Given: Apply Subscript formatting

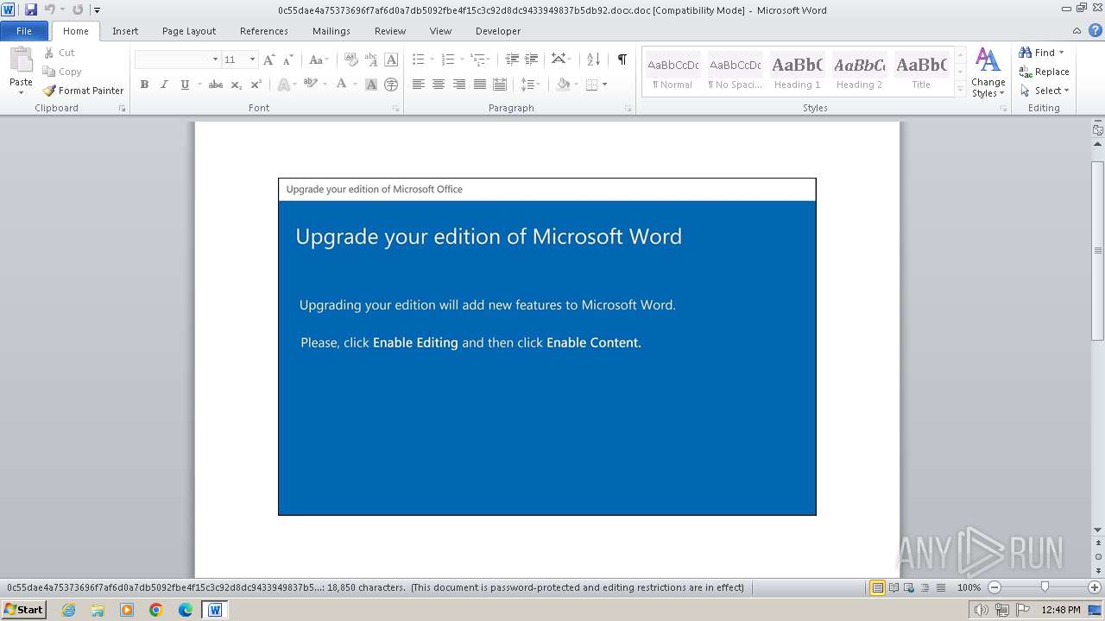Looking at the screenshot, I should click(237, 85).
